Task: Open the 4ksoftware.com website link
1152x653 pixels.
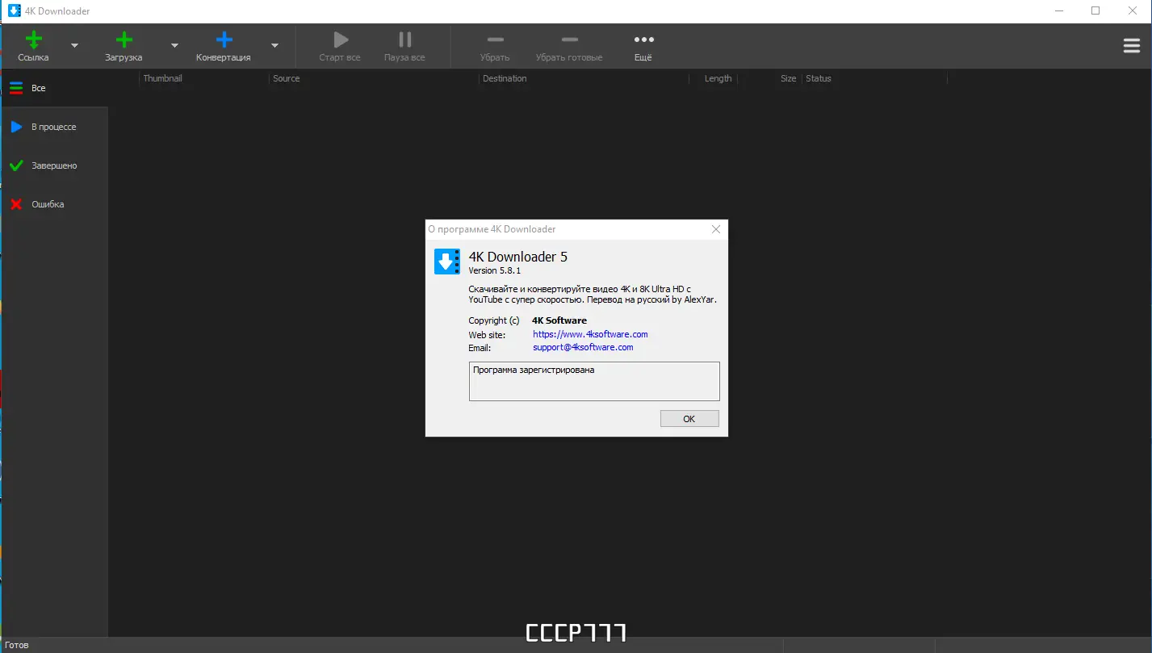Action: tap(589, 334)
